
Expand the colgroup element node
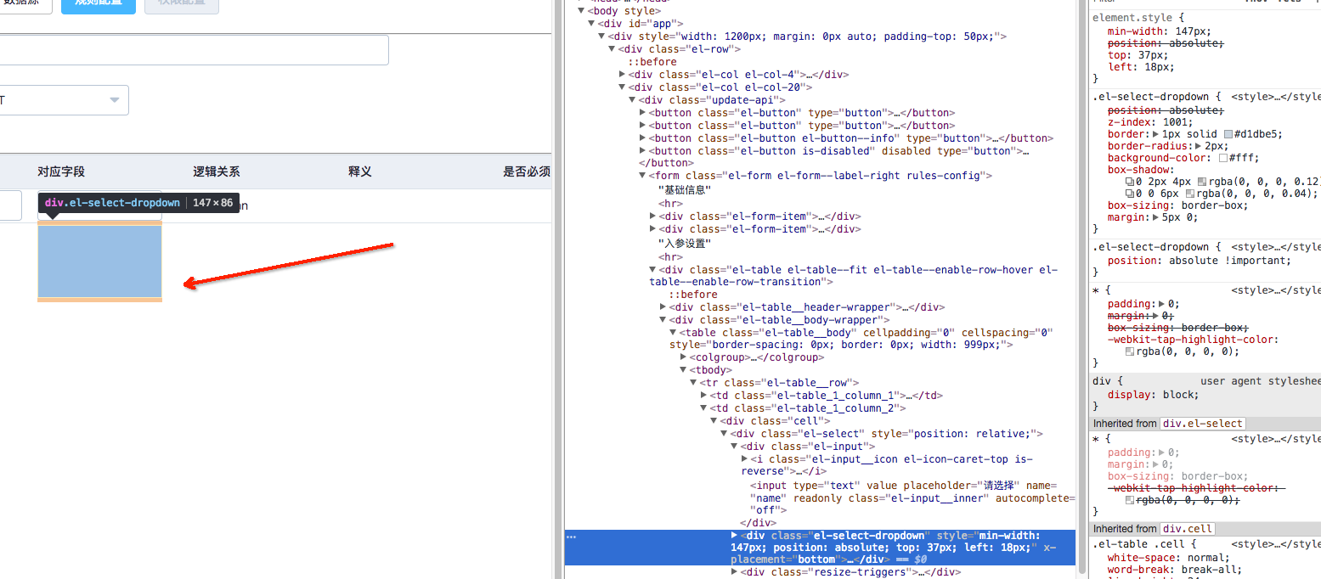683,357
